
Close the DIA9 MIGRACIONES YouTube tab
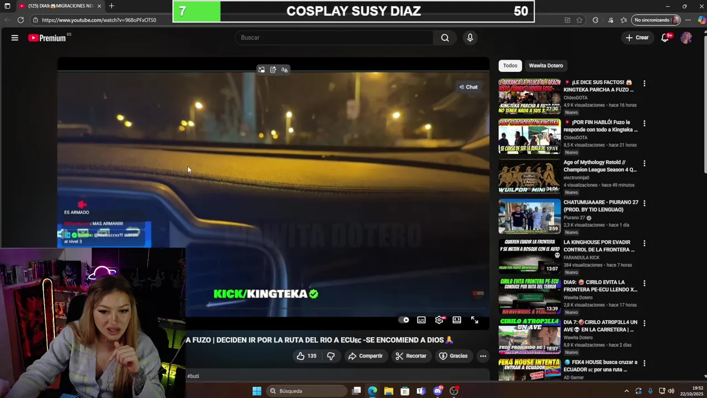[x=99, y=6]
